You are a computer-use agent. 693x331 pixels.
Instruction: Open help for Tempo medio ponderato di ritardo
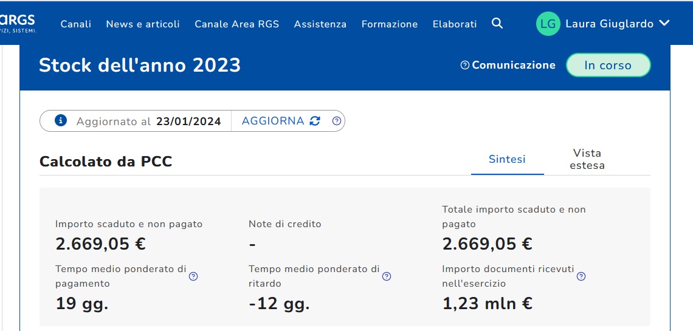click(387, 276)
